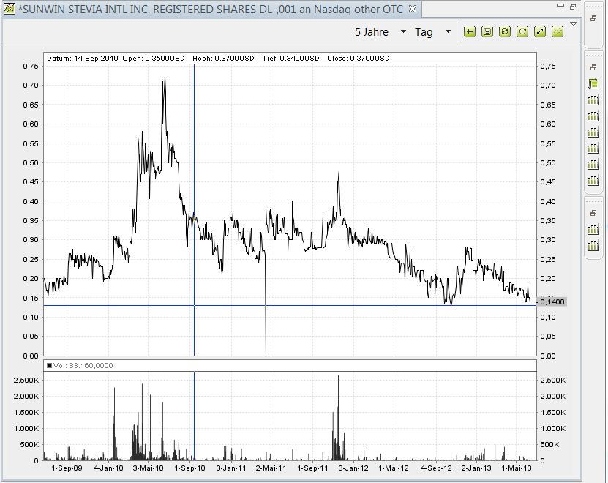The width and height of the screenshot is (608, 483).
Task: Open the upper bar-chart view in the bottom sidebar group
Action: click(593, 229)
